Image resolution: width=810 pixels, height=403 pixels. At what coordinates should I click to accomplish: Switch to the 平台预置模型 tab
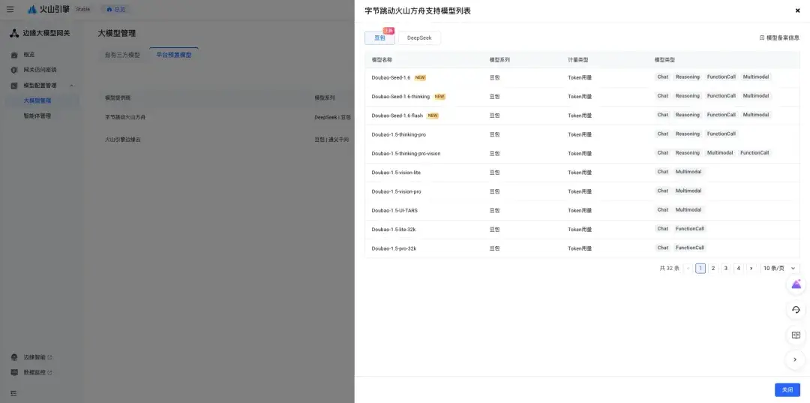click(x=174, y=55)
